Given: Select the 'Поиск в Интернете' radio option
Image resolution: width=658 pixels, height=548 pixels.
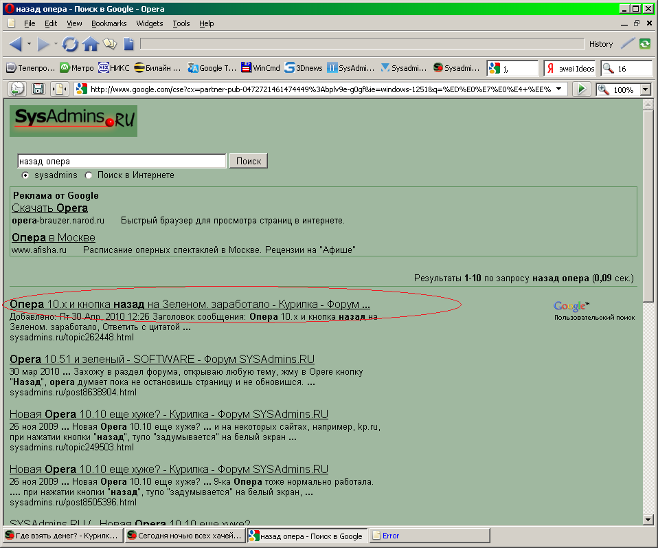Looking at the screenshot, I should 89,175.
